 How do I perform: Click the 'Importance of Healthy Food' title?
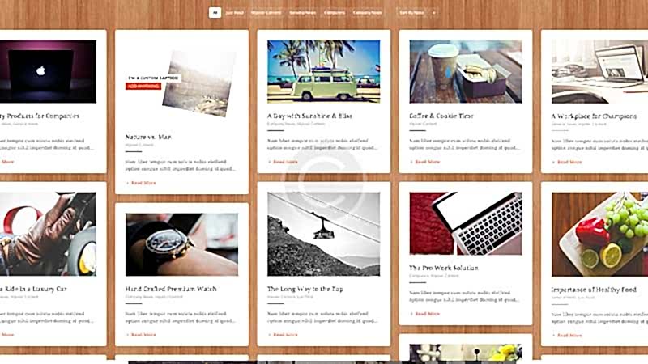(594, 290)
